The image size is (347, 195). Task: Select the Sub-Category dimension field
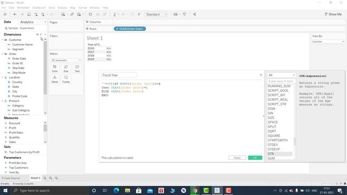[x=21, y=110]
